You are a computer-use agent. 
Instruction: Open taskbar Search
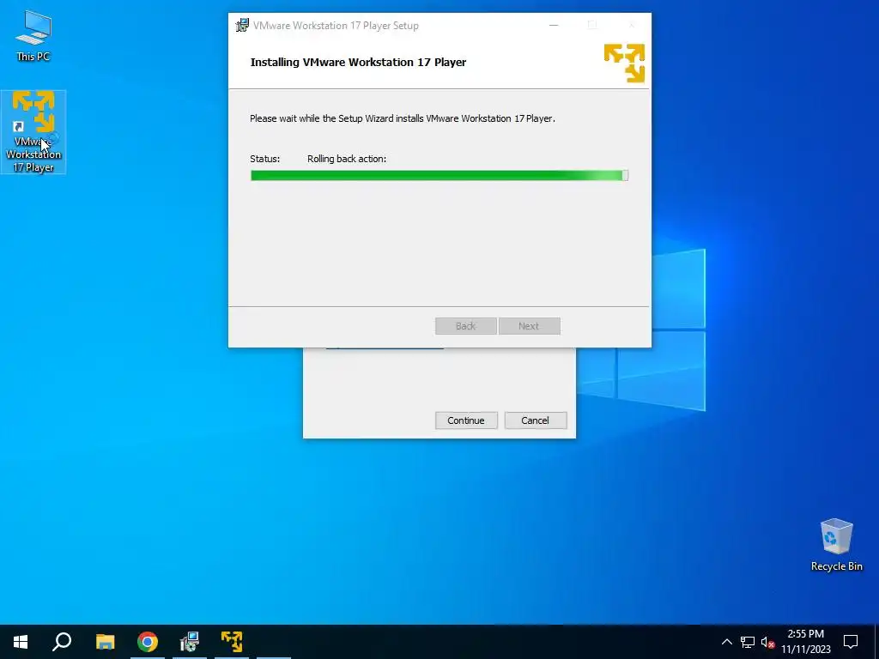coord(62,642)
